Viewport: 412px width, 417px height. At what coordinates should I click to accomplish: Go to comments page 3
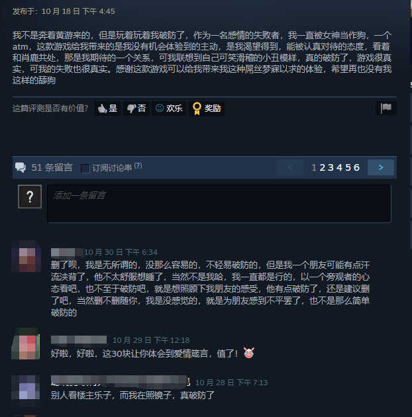pyautogui.click(x=331, y=167)
